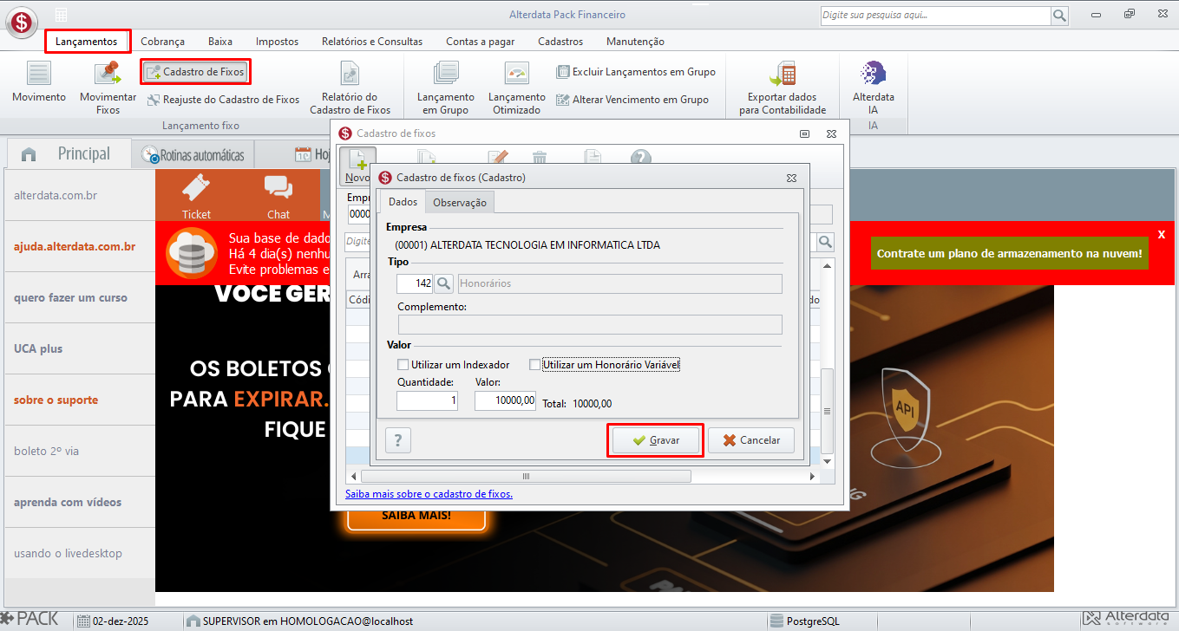Click 'Contrate um plano de armazenamento na nuvem!' button

[x=1010, y=254]
